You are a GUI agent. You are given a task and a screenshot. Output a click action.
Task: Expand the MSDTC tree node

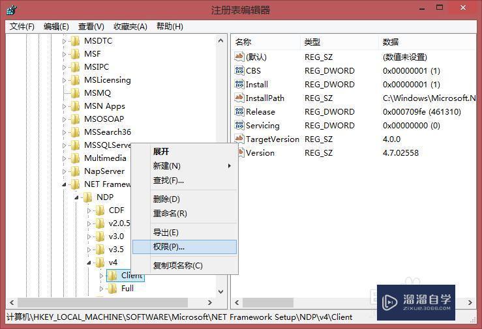point(64,41)
